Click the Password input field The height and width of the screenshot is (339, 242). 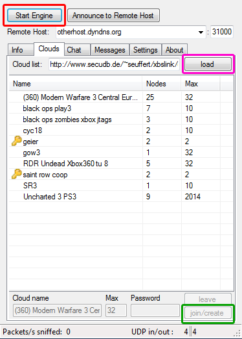coord(155,310)
